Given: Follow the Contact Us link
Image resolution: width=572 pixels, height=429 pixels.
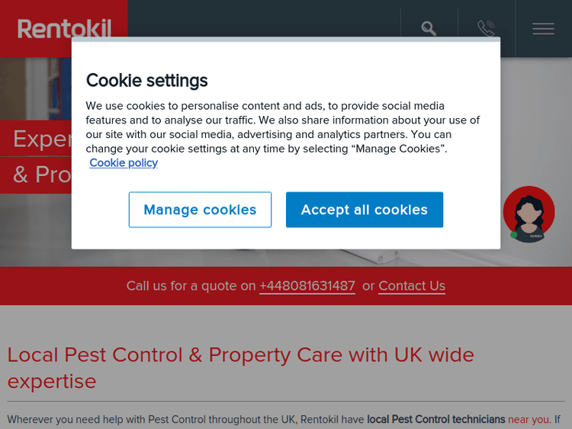Looking at the screenshot, I should [x=412, y=286].
